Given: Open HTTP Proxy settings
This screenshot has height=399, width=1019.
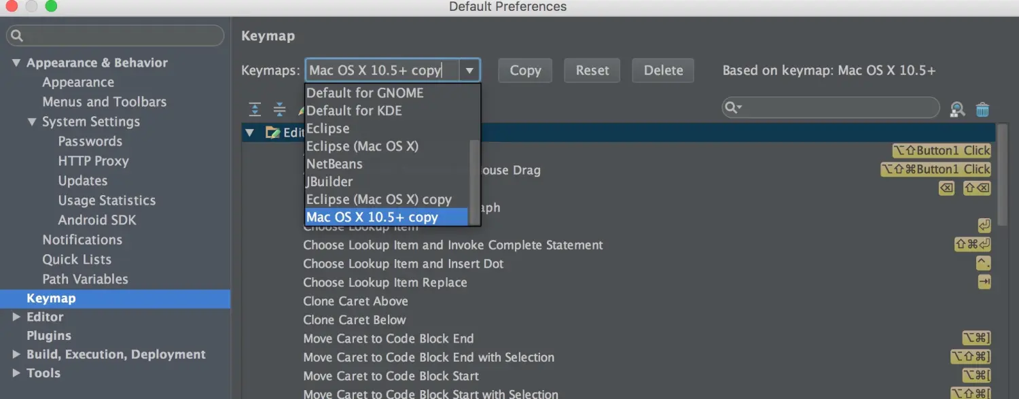Looking at the screenshot, I should (93, 161).
